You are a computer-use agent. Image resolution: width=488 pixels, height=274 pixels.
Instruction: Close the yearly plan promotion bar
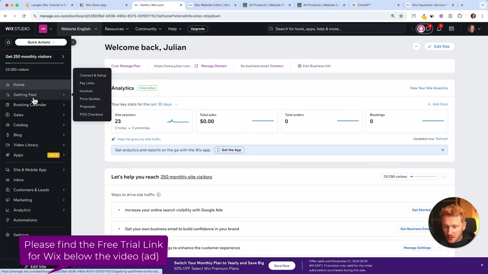482,265
